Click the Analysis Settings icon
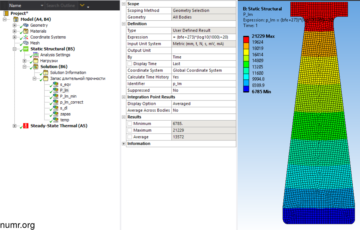 (36, 55)
